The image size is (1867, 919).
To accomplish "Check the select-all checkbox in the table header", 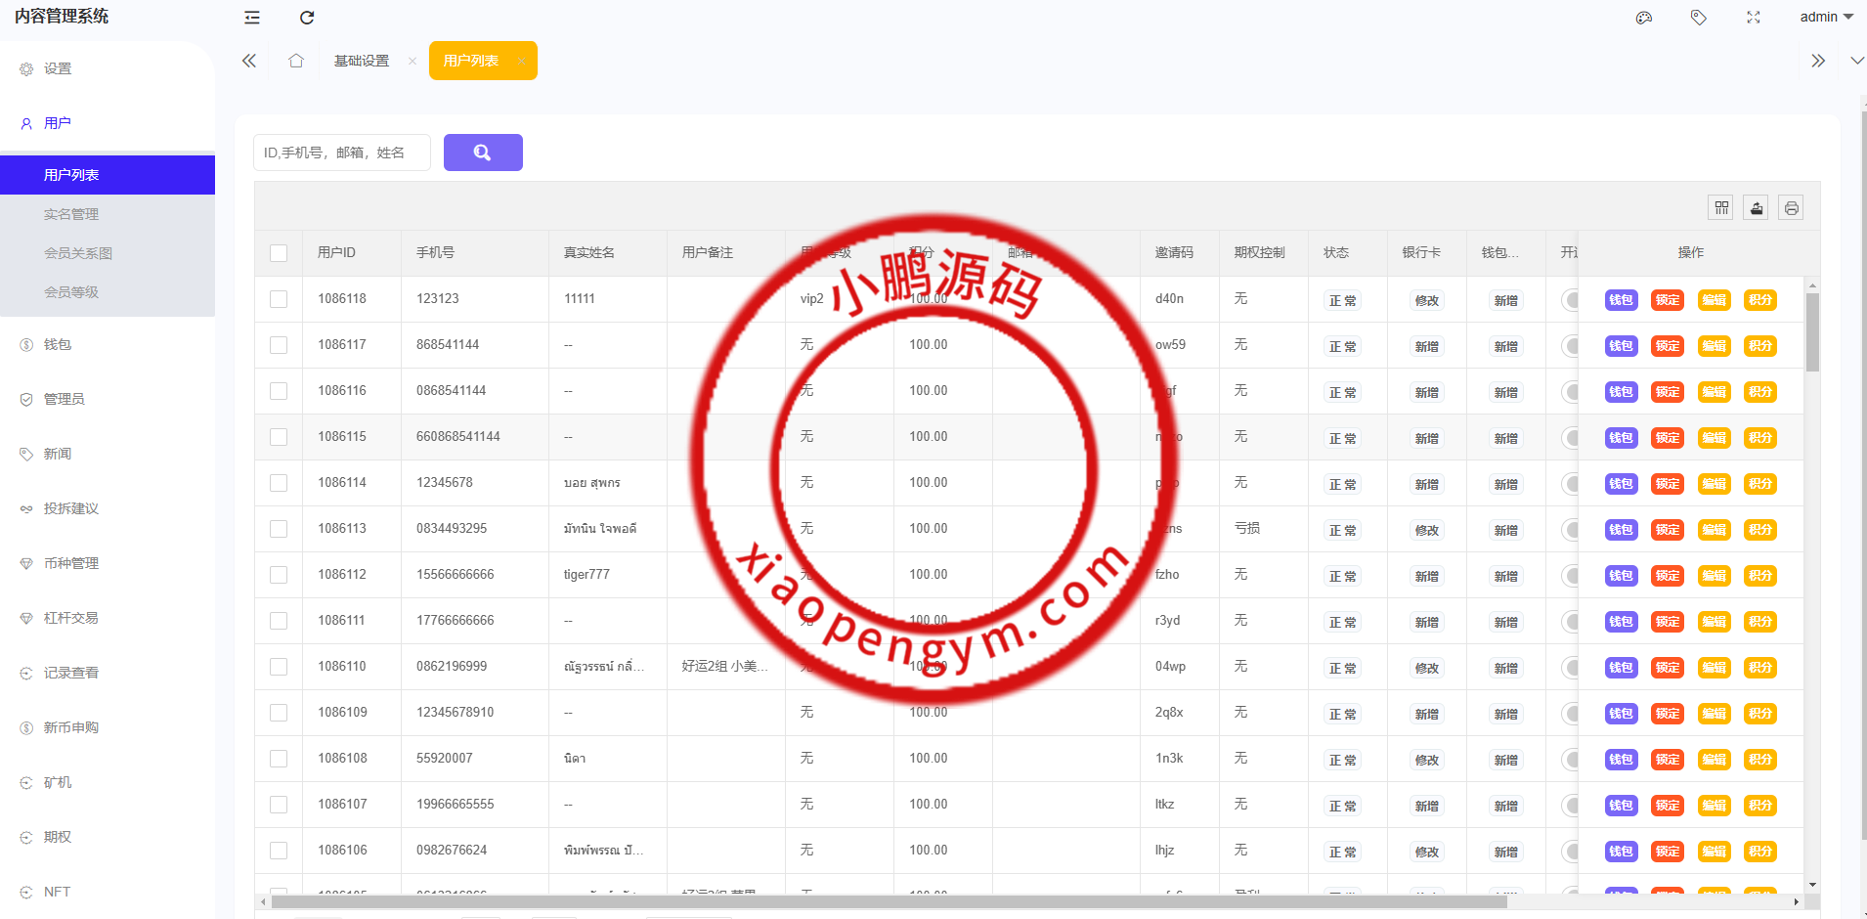I will click(x=279, y=253).
